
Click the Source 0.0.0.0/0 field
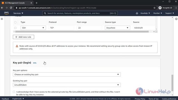point(144,28)
